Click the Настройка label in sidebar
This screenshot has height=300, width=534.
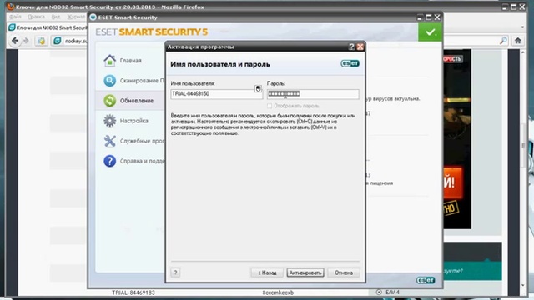(x=133, y=121)
